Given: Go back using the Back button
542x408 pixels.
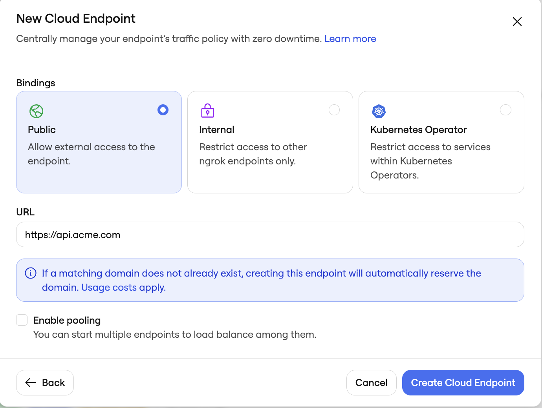Looking at the screenshot, I should (45, 382).
